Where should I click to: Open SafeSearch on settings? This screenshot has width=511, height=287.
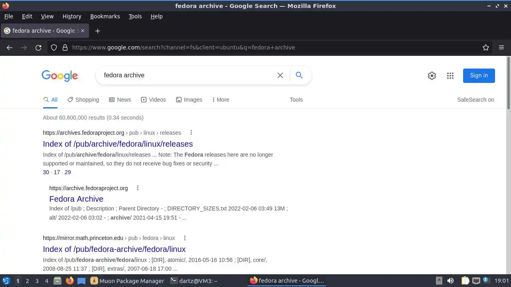coord(475,100)
